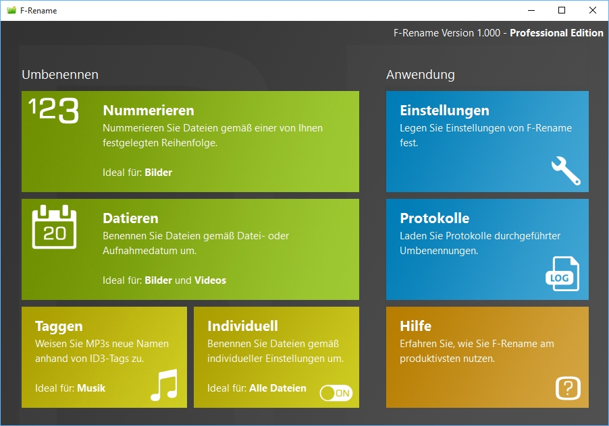Image resolution: width=609 pixels, height=426 pixels.
Task: Click the 'Professional Edition' version label
Action: coord(556,33)
